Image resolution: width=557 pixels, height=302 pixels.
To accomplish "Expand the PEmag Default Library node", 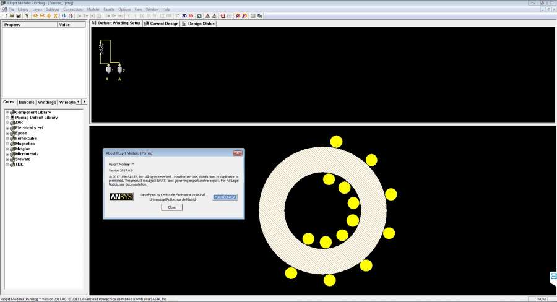I will [7, 118].
